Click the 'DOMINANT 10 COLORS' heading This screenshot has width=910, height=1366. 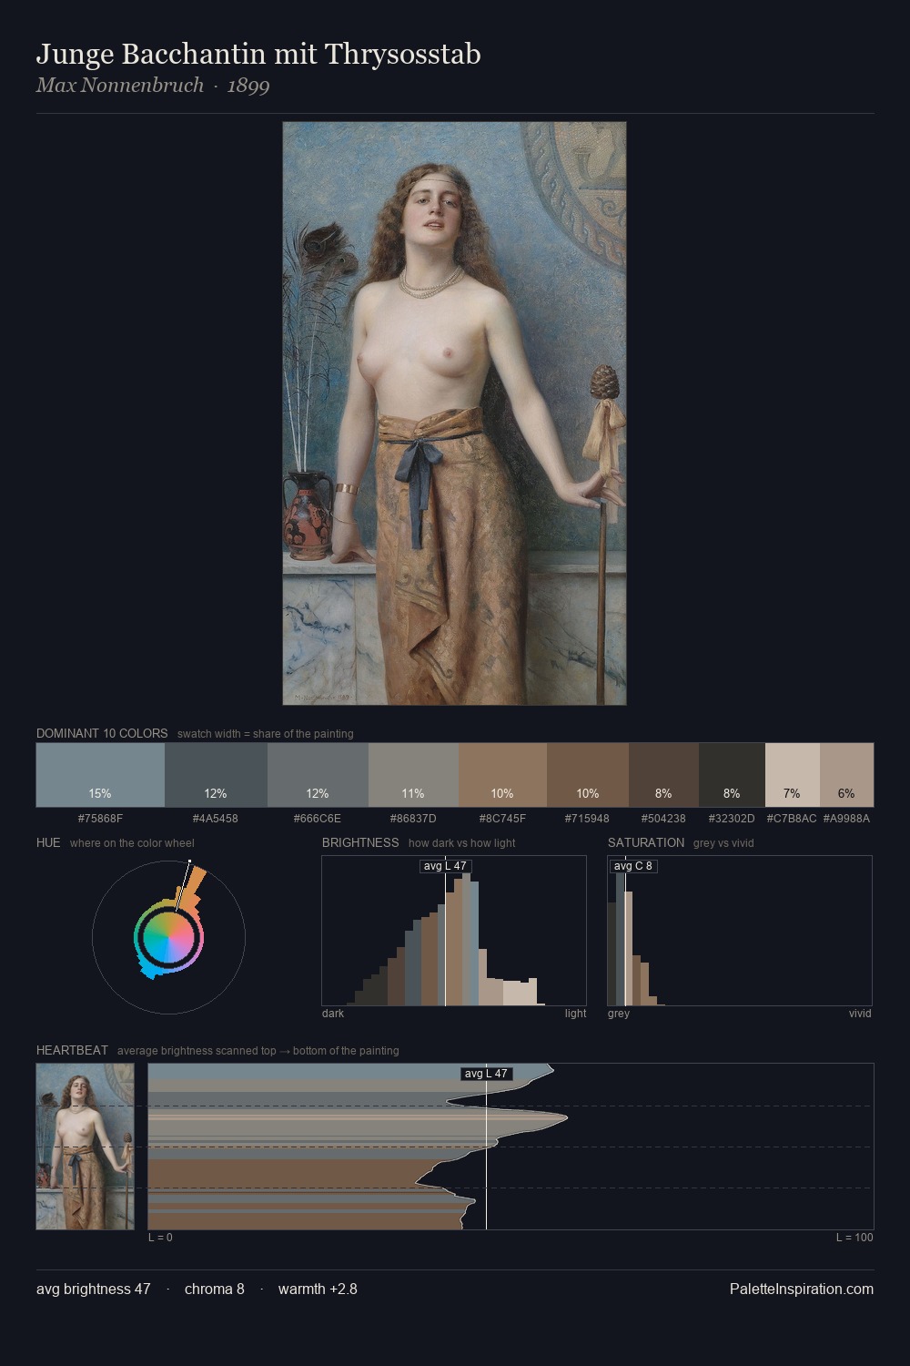(102, 733)
